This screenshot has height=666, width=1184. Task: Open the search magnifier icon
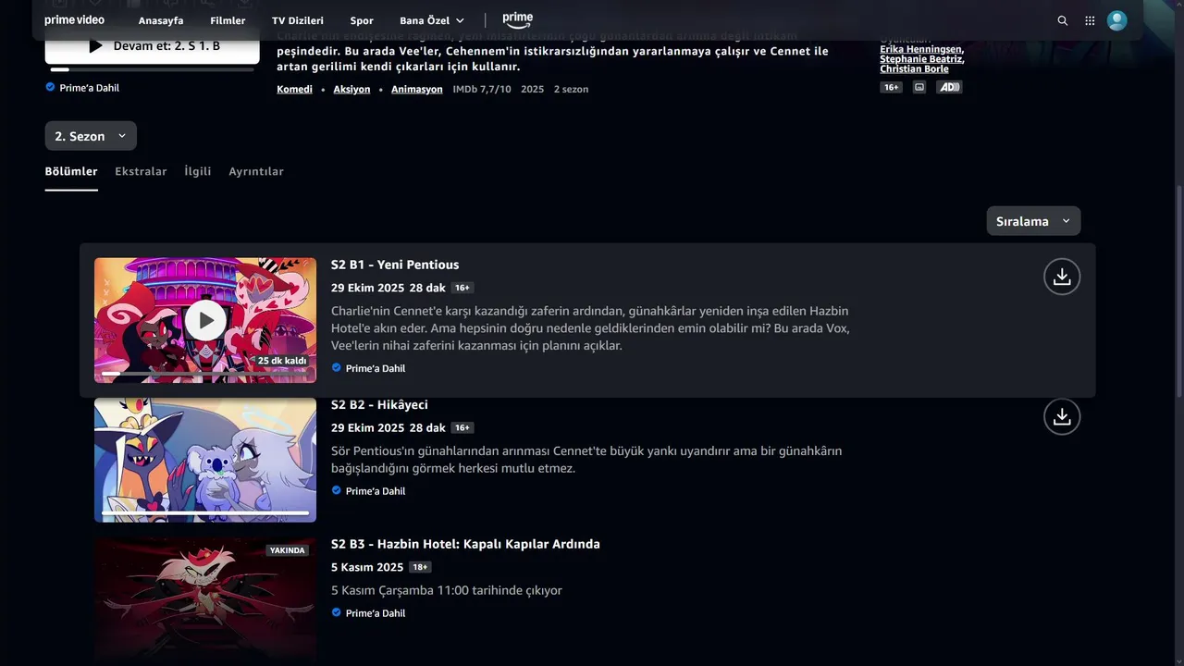1062,20
